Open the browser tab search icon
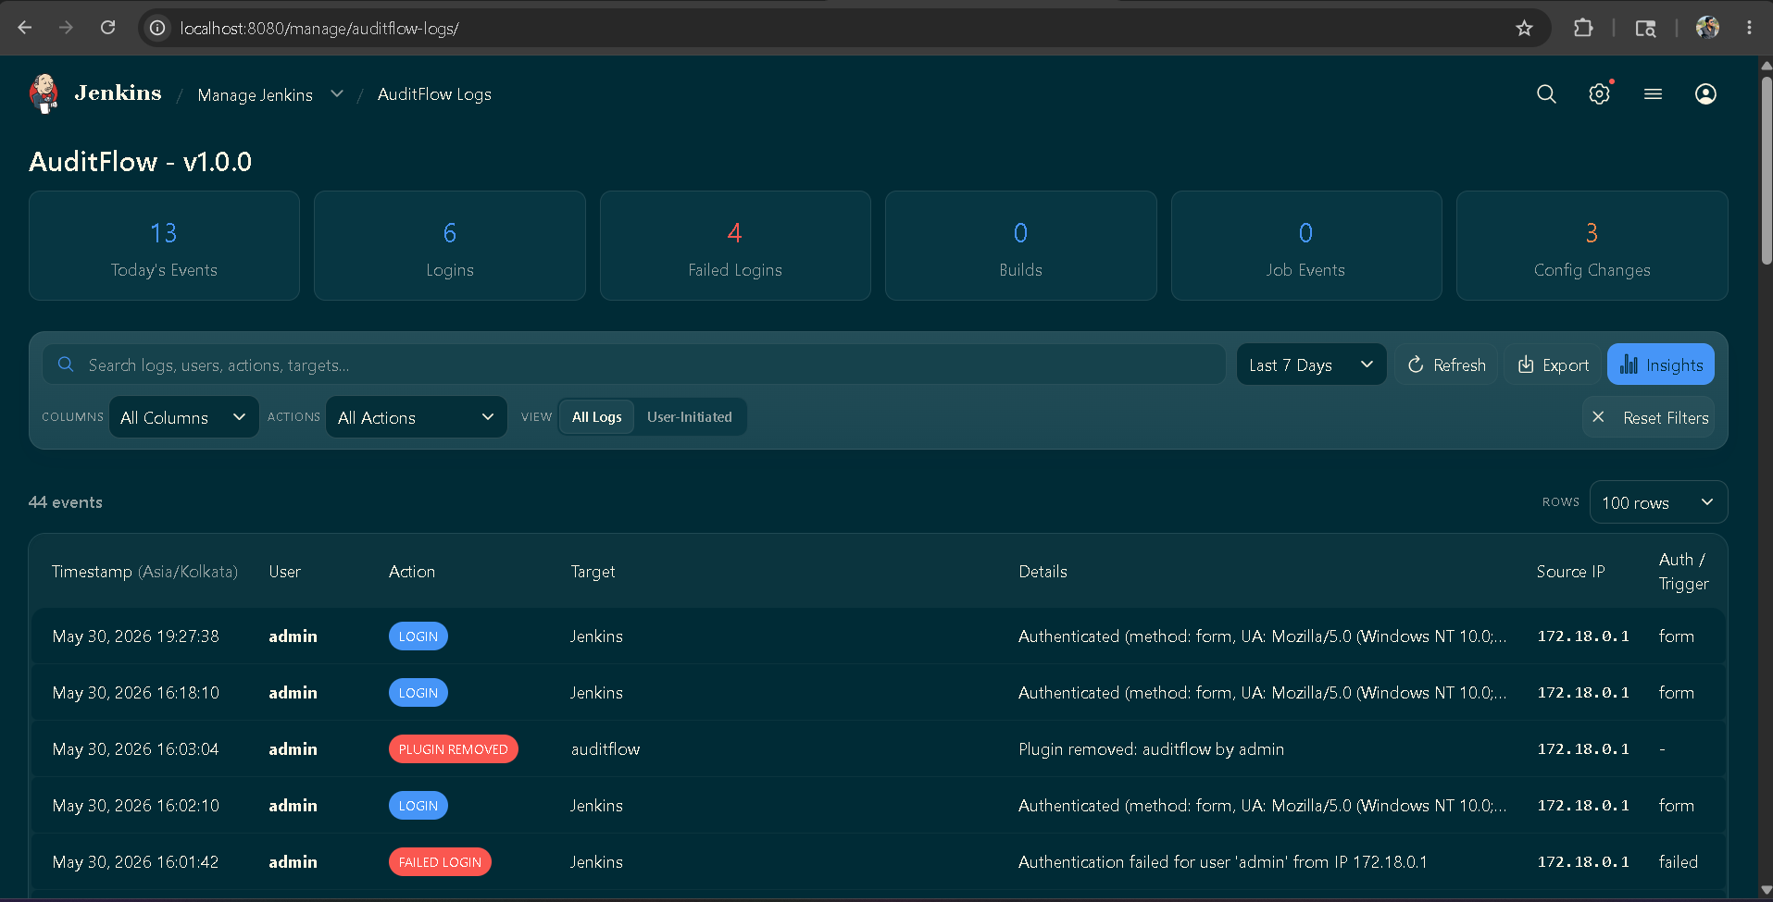 pos(1645,29)
